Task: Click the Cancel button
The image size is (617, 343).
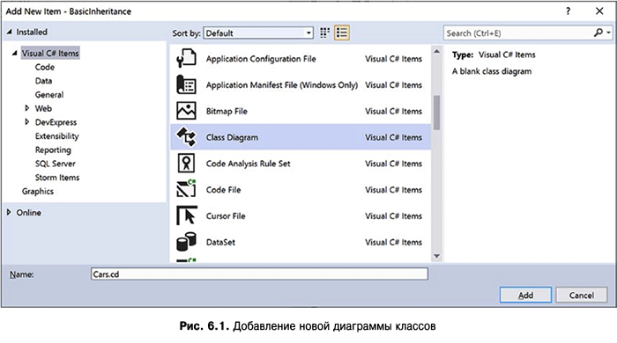Action: [581, 296]
